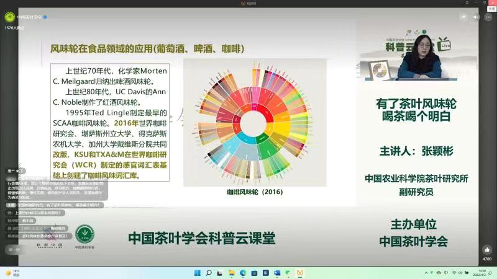
Task: Open taskbar Search
Action: tap(209, 272)
